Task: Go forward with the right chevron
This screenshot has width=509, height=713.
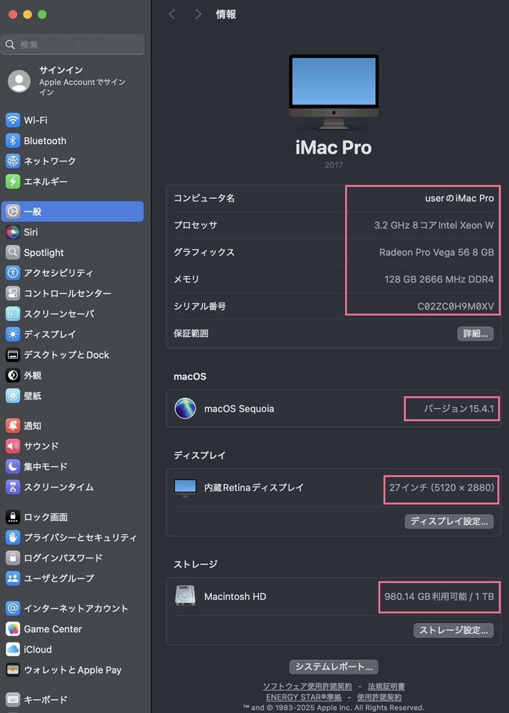Action: [x=198, y=14]
